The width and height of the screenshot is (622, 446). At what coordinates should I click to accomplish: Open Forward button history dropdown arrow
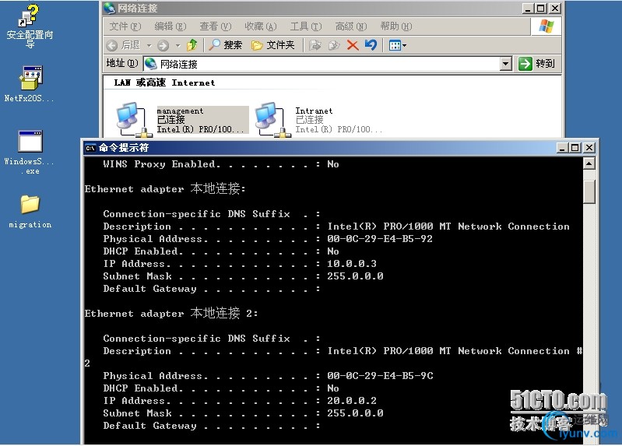coord(177,46)
